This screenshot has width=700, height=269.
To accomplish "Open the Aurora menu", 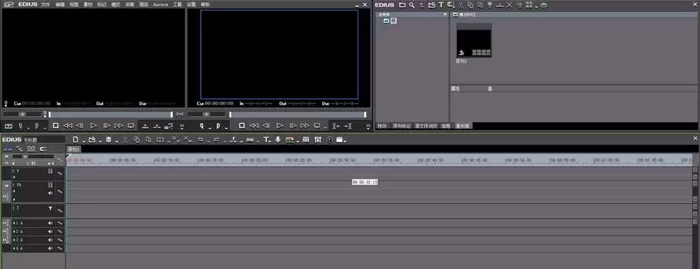I will click(x=160, y=4).
